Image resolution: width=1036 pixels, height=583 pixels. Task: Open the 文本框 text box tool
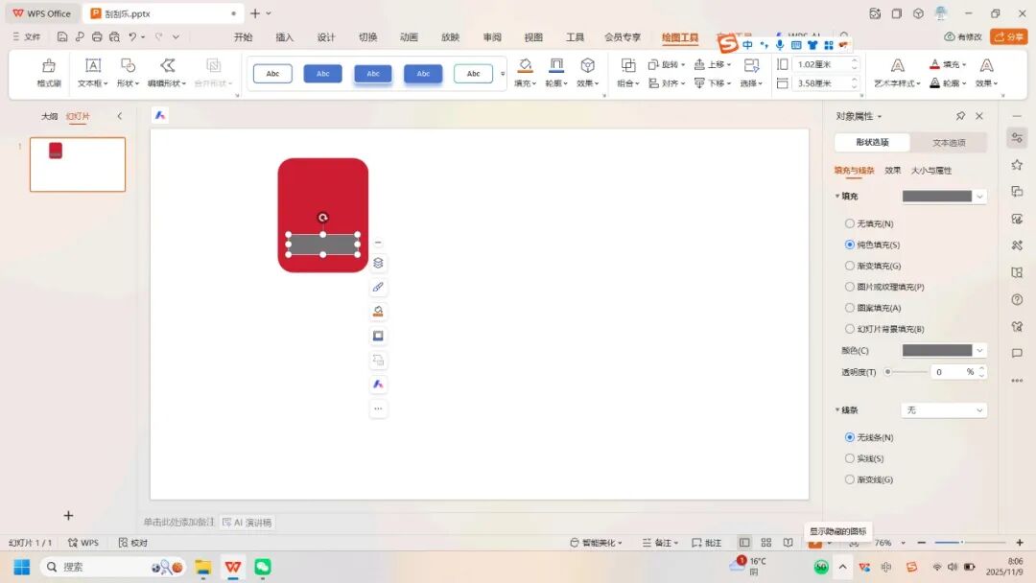[91, 74]
